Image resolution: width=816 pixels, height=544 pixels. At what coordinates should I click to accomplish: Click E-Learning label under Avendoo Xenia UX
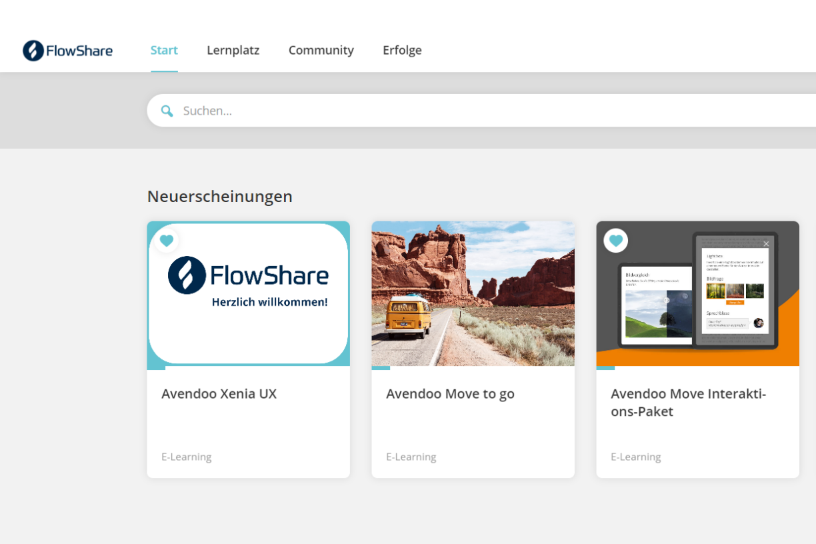[187, 457]
